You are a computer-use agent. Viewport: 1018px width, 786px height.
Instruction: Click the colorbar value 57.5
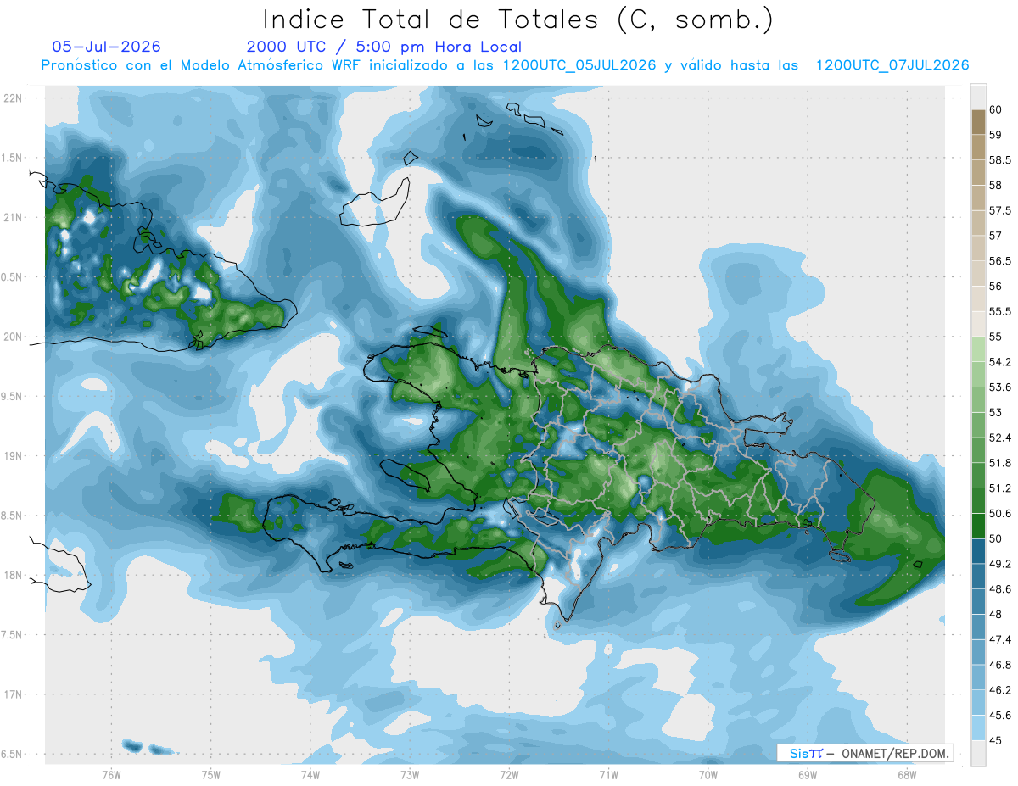[999, 210]
